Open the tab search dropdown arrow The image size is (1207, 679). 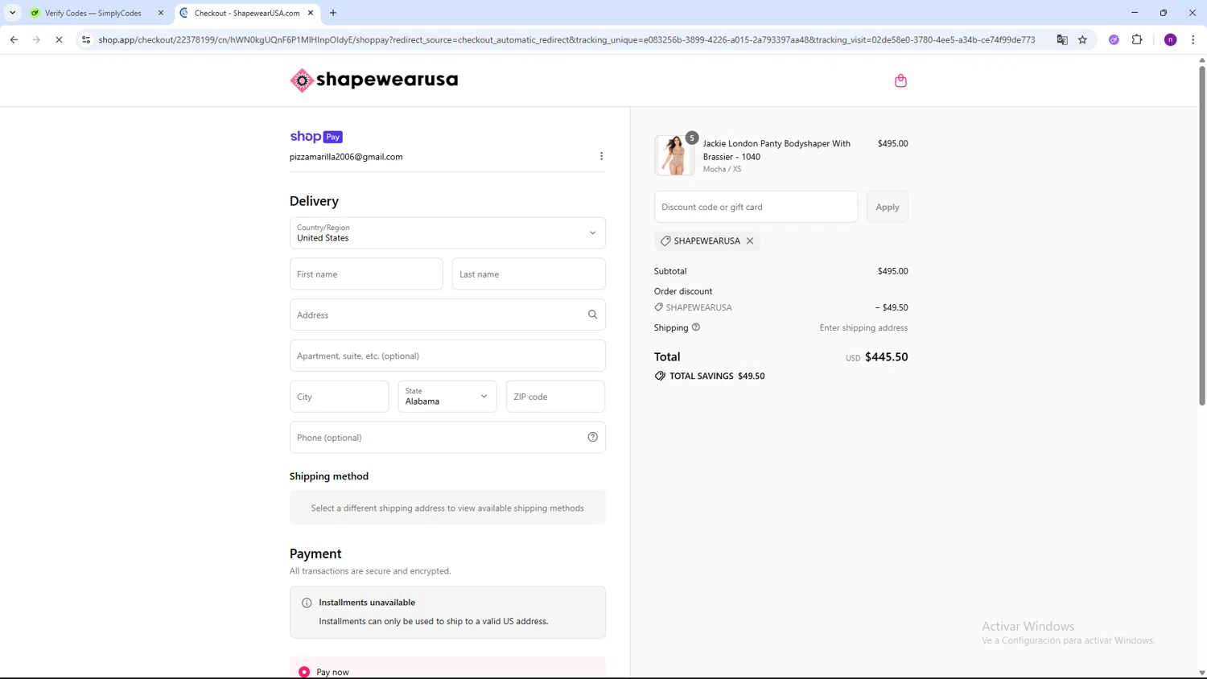point(12,13)
